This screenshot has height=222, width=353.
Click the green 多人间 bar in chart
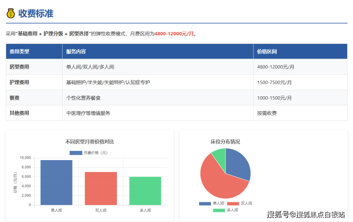click(145, 191)
